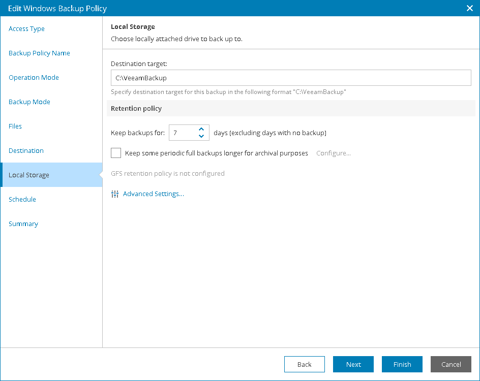Jump to the Schedule step
Viewport: 480px width, 381px height.
pos(22,199)
